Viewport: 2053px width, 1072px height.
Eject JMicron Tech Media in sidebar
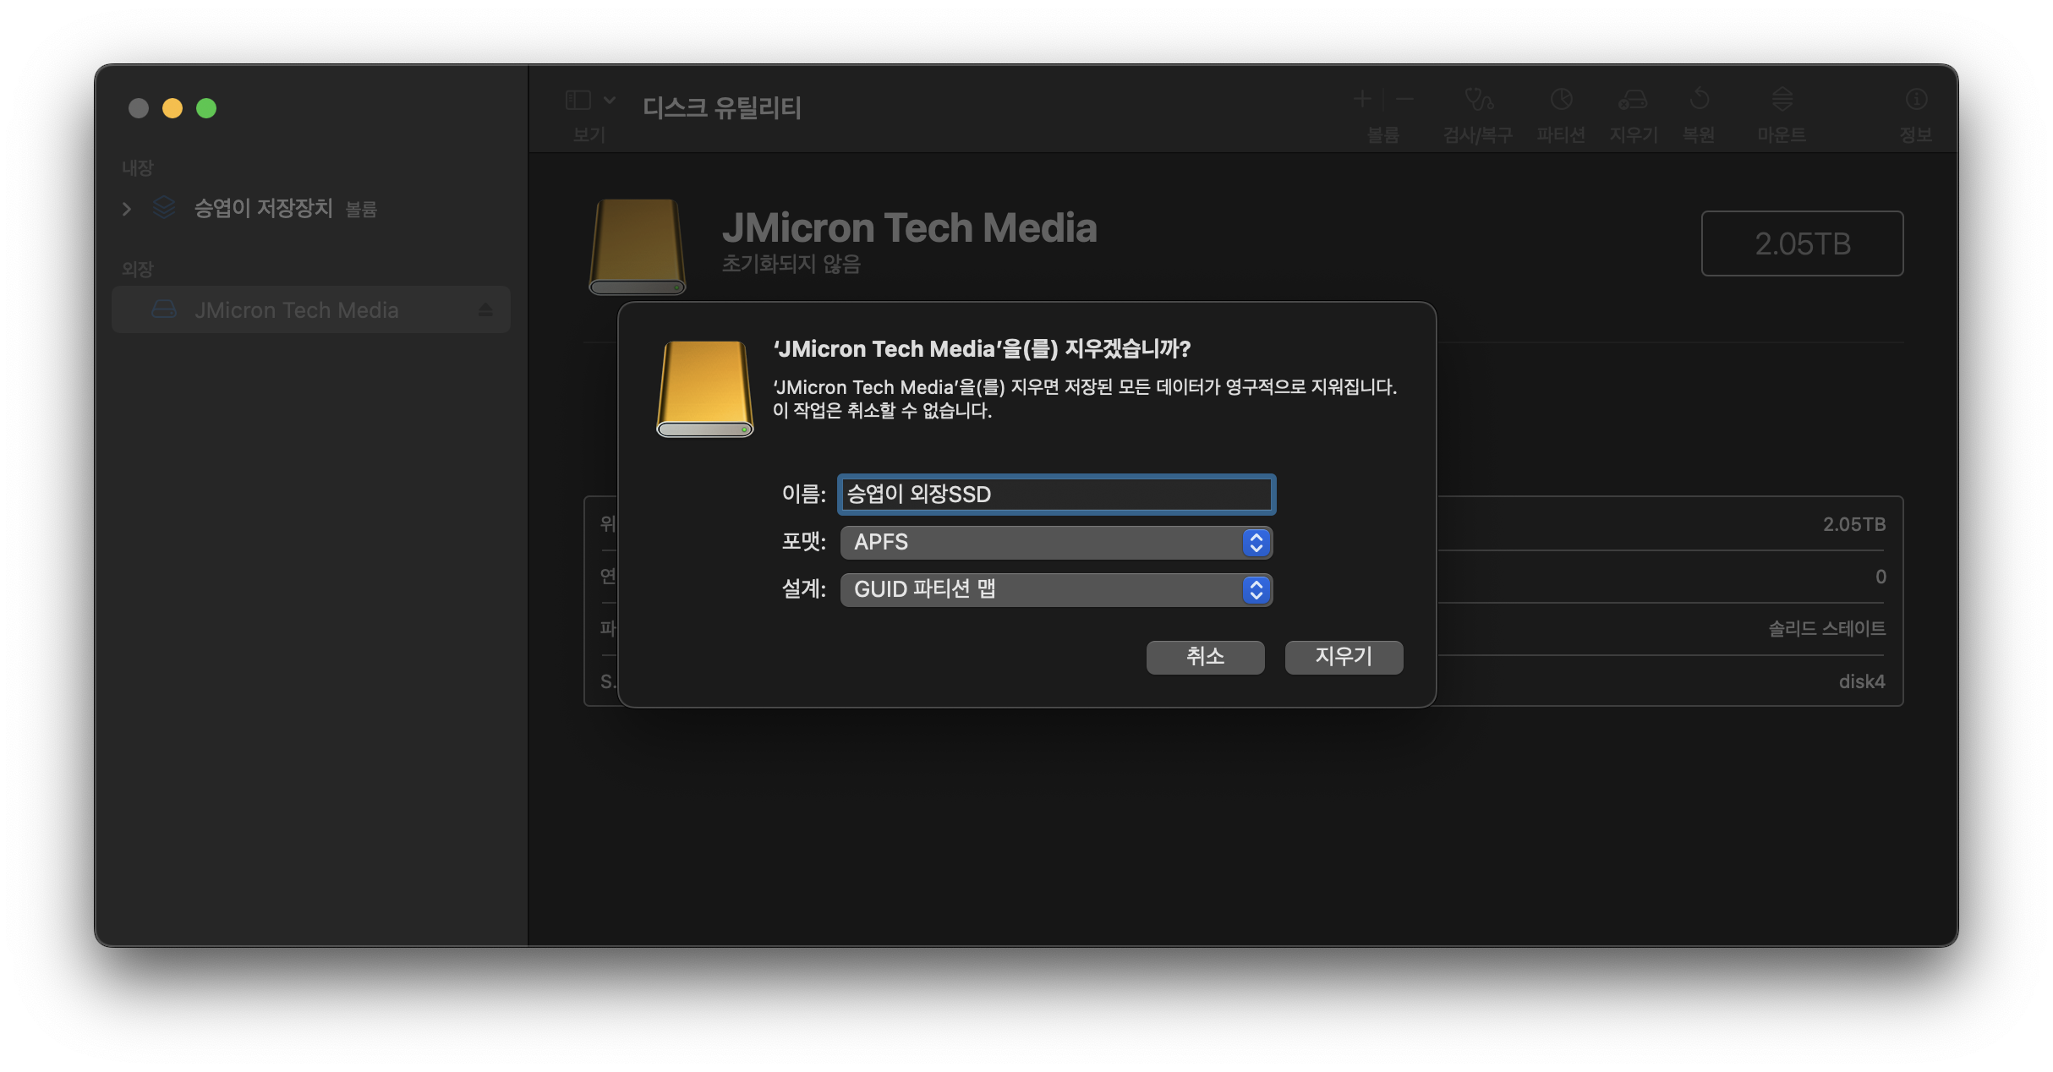485,310
